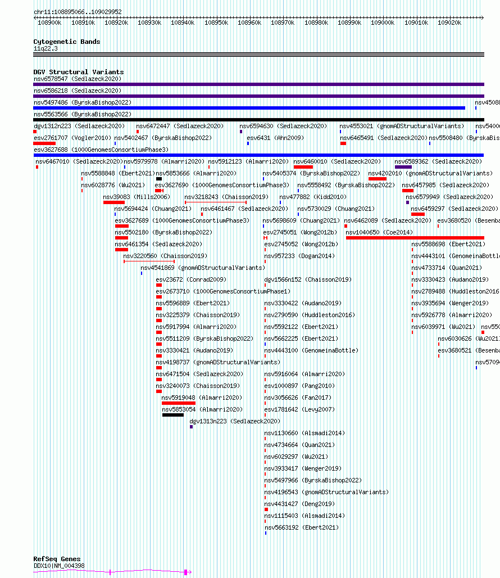Image resolution: width=500 pixels, height=578 pixels.
Task: Select nsv4431427 (Deng2019) label
Action: pyautogui.click(x=299, y=504)
